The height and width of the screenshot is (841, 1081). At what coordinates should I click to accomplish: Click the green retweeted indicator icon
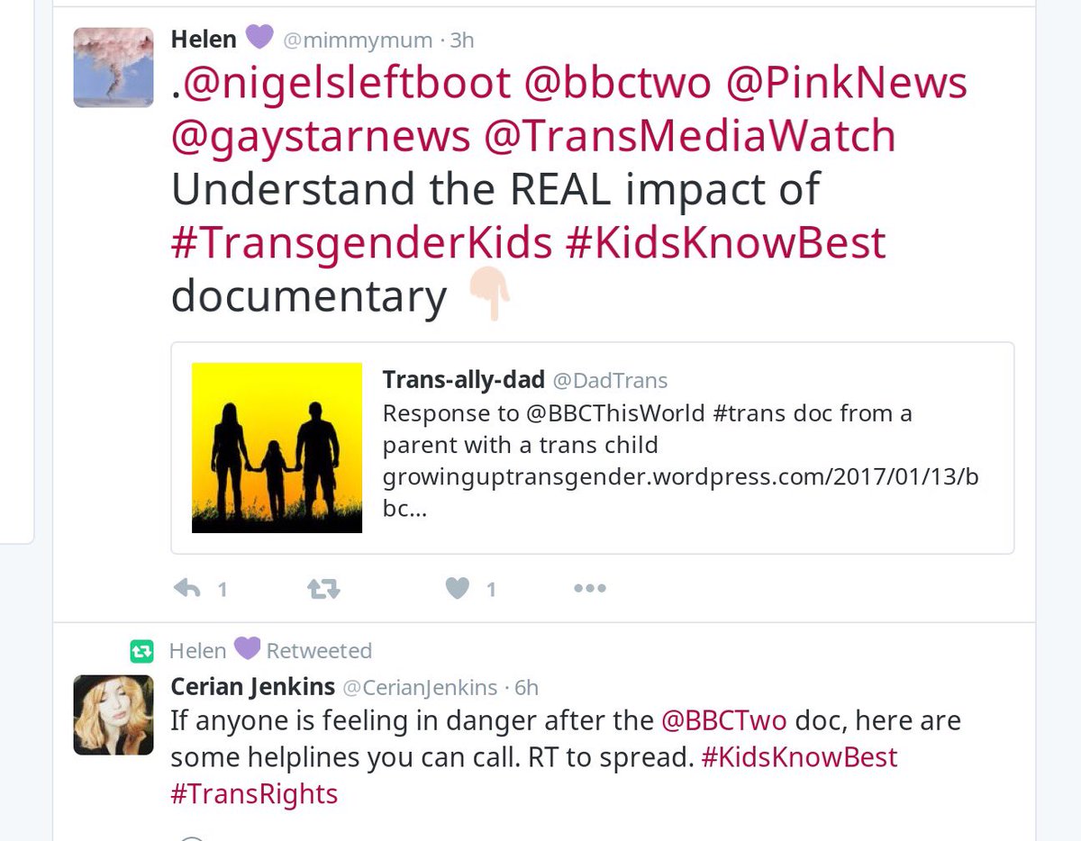pyautogui.click(x=141, y=650)
